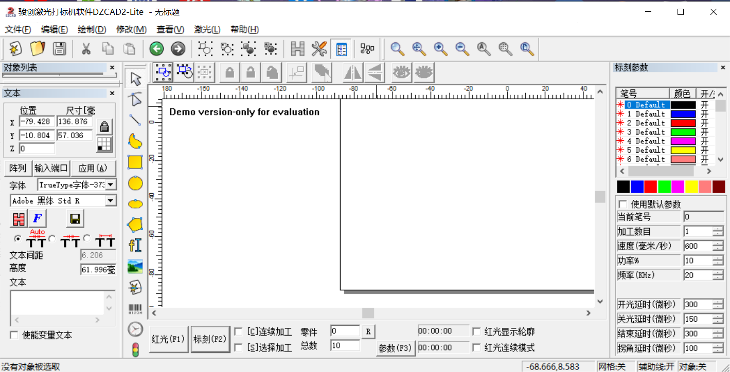Screen dimensions: 730x372
Task: Pick the magenta color swatch
Action: click(x=678, y=187)
